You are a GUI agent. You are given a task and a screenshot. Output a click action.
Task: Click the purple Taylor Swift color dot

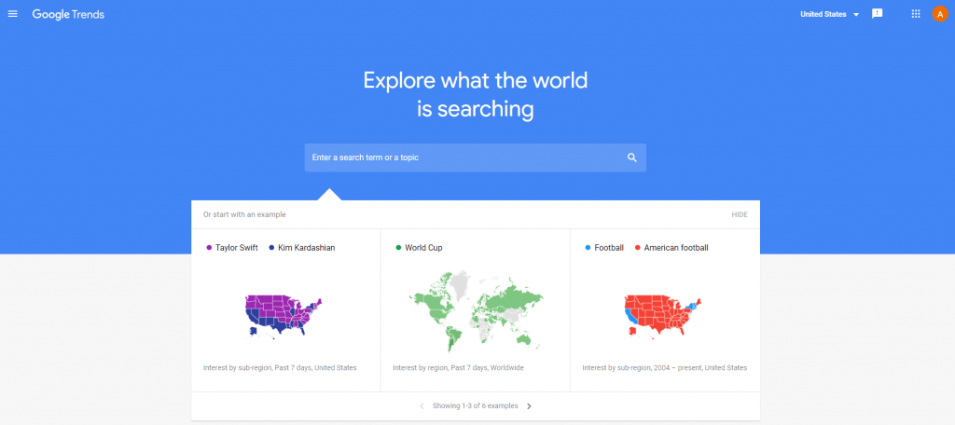[x=209, y=248]
